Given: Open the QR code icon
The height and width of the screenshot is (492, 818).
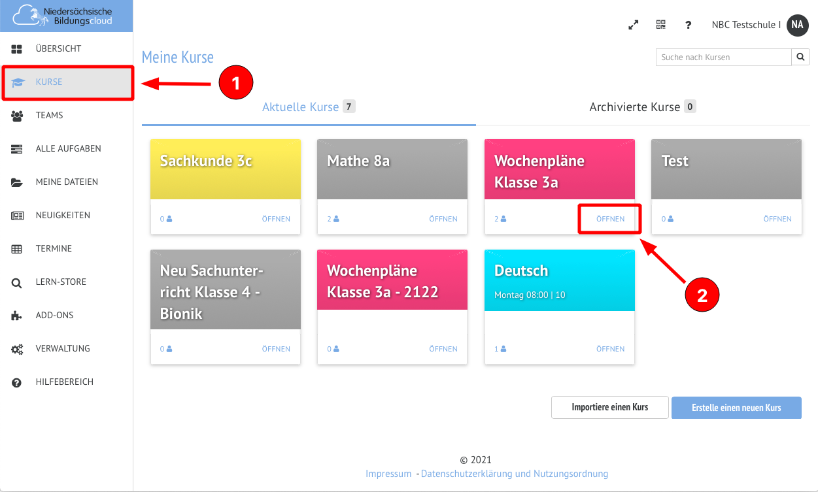Looking at the screenshot, I should 660,25.
